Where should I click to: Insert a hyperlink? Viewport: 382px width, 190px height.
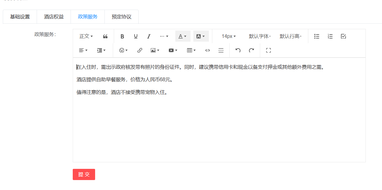[140, 50]
